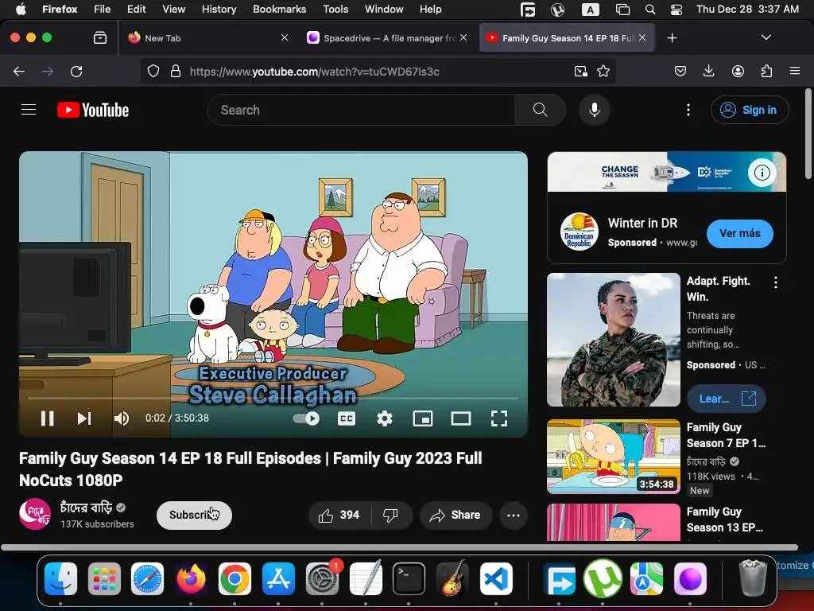The height and width of the screenshot is (611, 814).
Task: View site security lock info
Action: click(x=176, y=71)
